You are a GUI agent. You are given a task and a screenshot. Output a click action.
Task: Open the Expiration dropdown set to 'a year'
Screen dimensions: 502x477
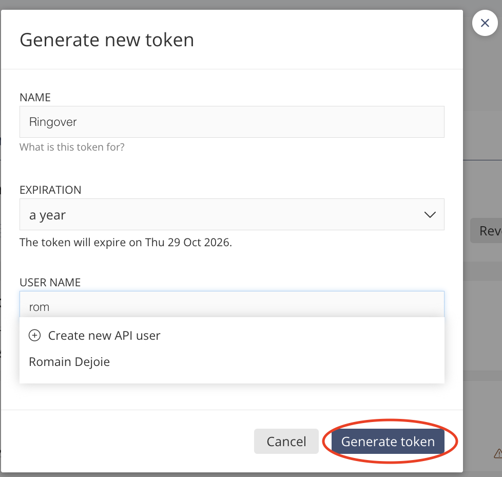[231, 214]
